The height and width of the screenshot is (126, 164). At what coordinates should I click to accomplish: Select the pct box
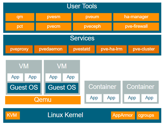(20, 27)
